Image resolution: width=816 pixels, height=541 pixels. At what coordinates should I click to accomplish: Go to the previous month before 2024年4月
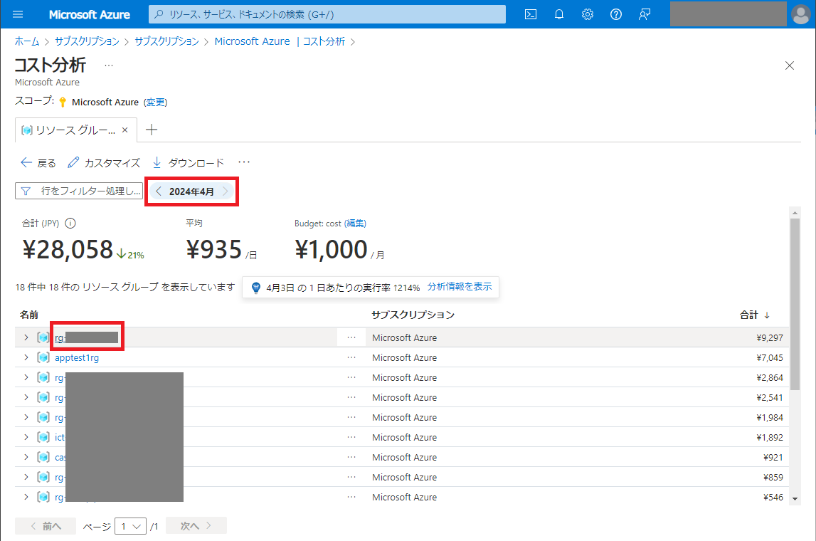coord(159,191)
